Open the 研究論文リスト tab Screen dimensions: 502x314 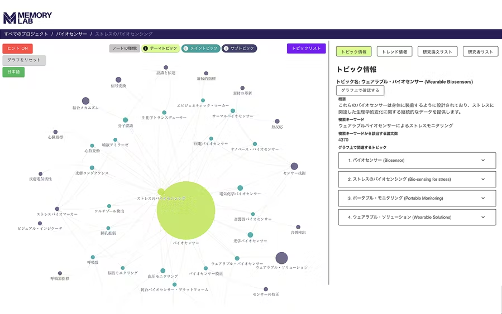437,52
